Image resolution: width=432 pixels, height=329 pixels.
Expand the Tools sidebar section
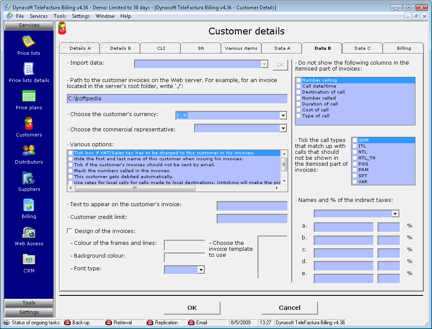pyautogui.click(x=29, y=303)
